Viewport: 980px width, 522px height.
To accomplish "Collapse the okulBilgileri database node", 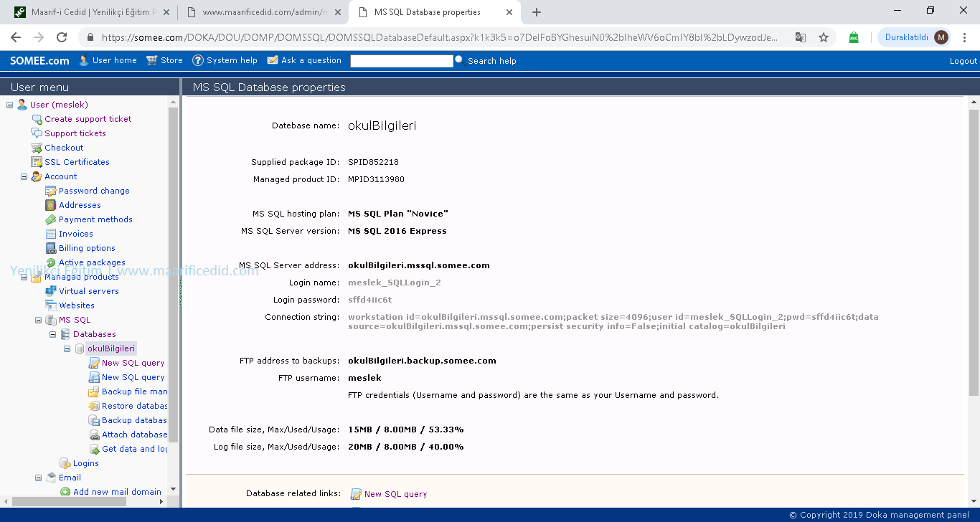I will pos(67,348).
